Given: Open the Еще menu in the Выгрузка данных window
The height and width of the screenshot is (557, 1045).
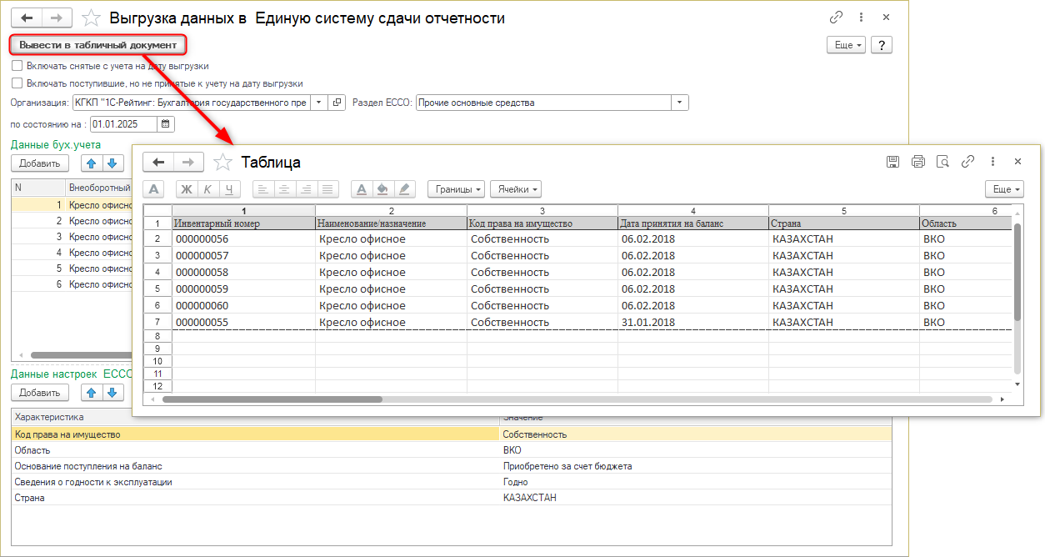Looking at the screenshot, I should point(846,45).
